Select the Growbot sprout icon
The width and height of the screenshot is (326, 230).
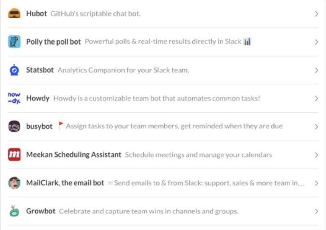point(14,211)
